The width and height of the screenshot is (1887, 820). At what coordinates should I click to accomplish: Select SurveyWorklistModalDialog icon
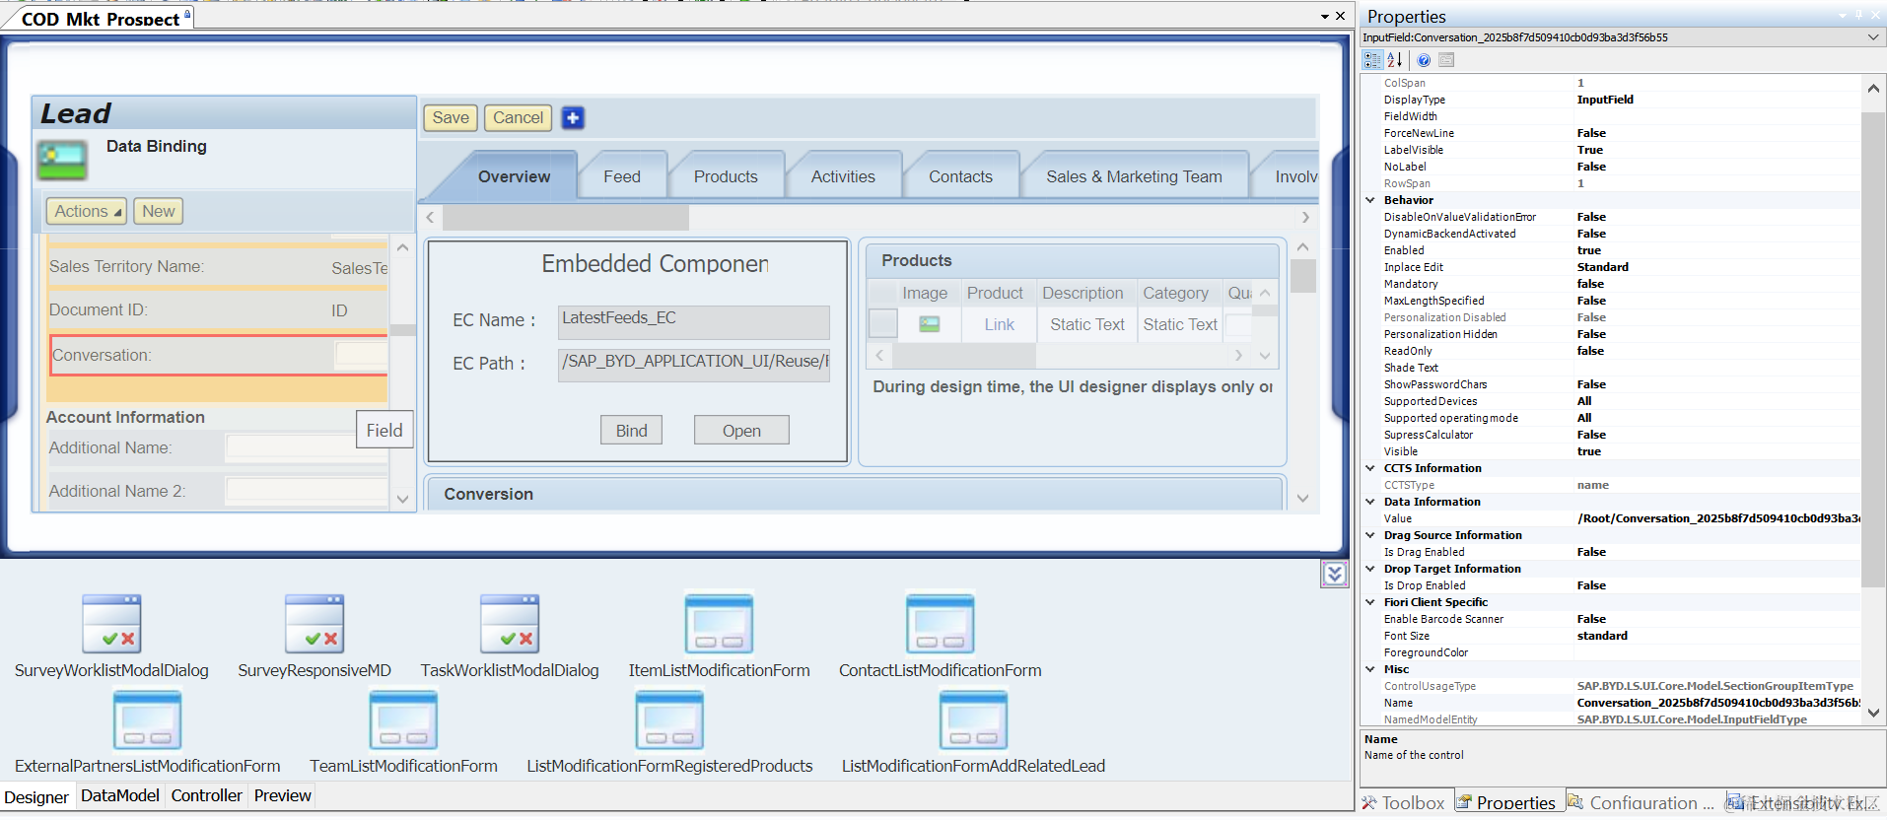[111, 624]
